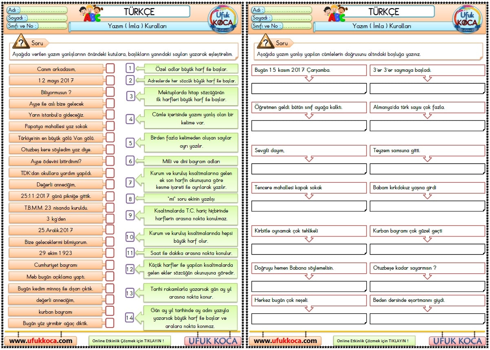Click answer blank under "Tencere mahallesi kapak sokak"
Screen dimensions: 490x350
coord(309,206)
